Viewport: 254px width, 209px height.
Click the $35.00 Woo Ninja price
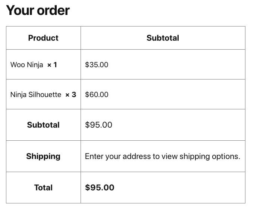tap(97, 65)
